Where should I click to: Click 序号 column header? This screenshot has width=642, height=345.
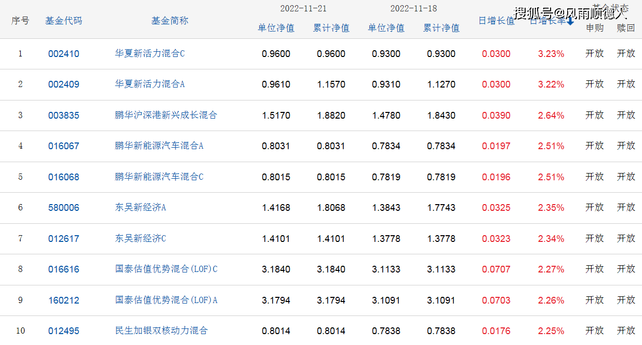coord(20,21)
